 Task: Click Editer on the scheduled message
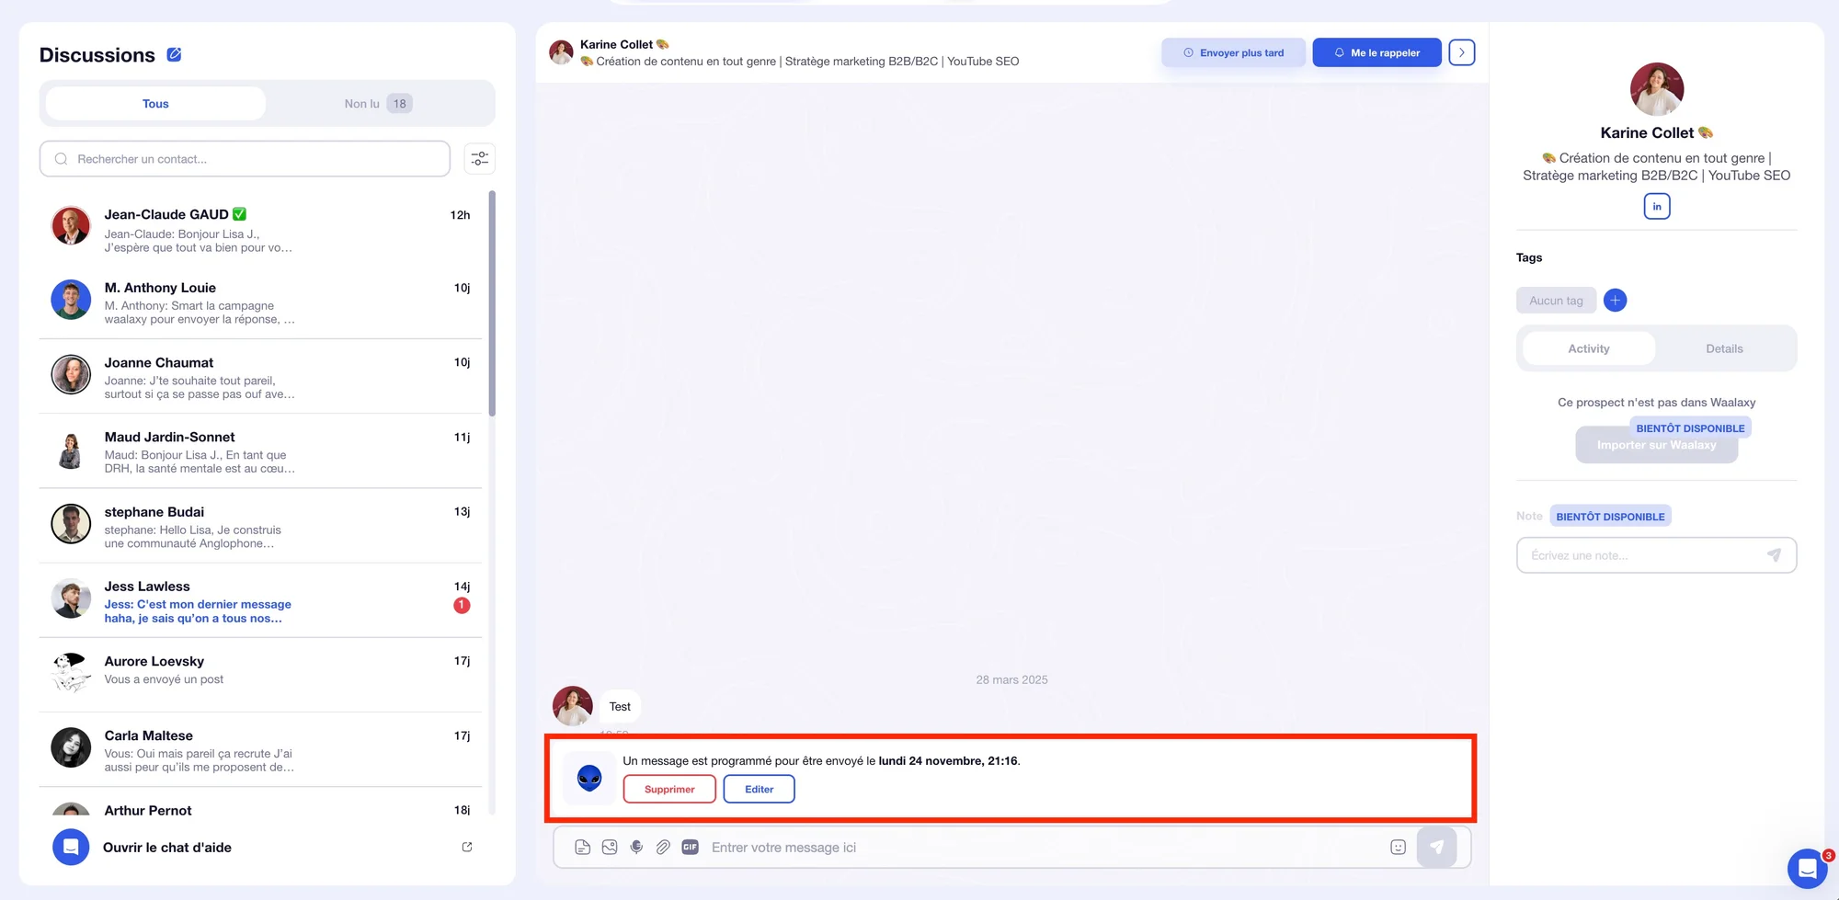pyautogui.click(x=759, y=789)
